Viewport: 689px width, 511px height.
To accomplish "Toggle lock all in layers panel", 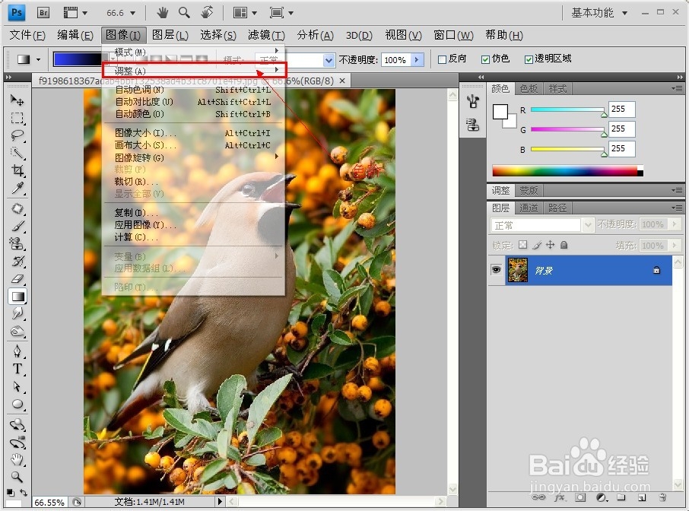I will pos(564,245).
